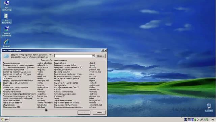The width and height of the screenshot is (216, 122).
Task: Click the 'fsmgmt.msc' command text
Action: point(42,105)
